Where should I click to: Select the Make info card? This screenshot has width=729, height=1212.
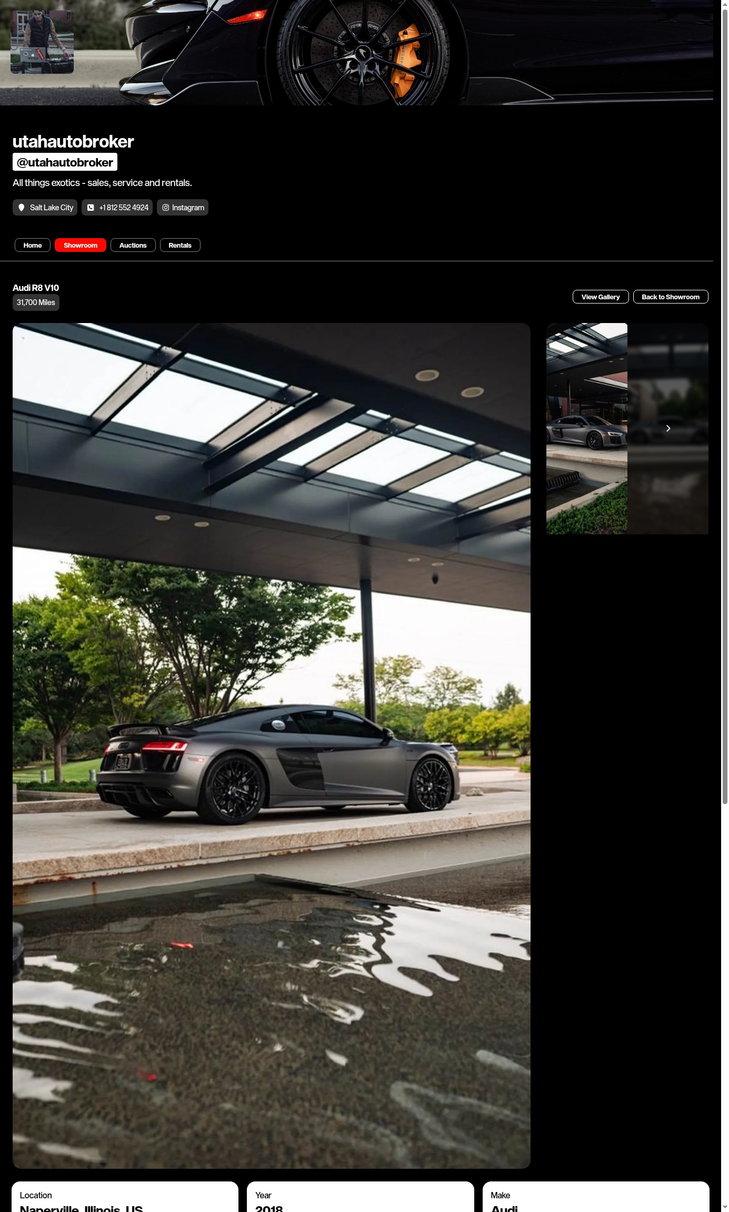(595, 1197)
